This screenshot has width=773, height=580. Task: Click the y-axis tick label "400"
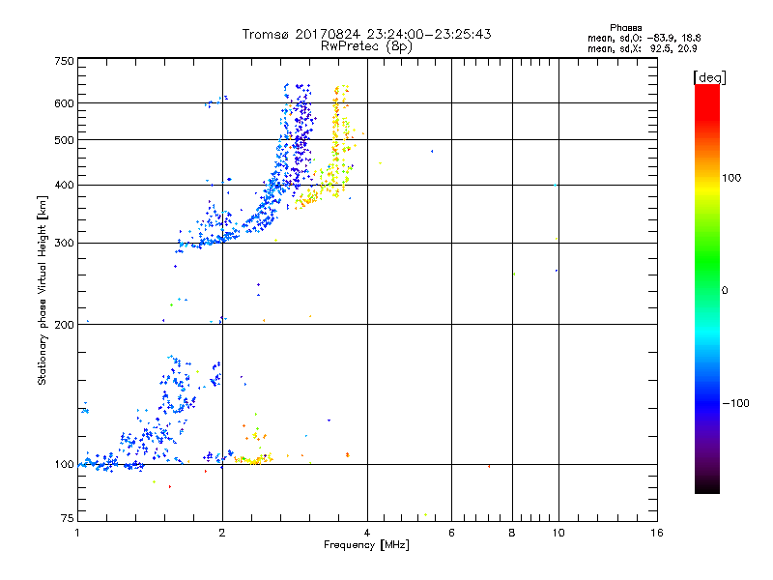[64, 186]
